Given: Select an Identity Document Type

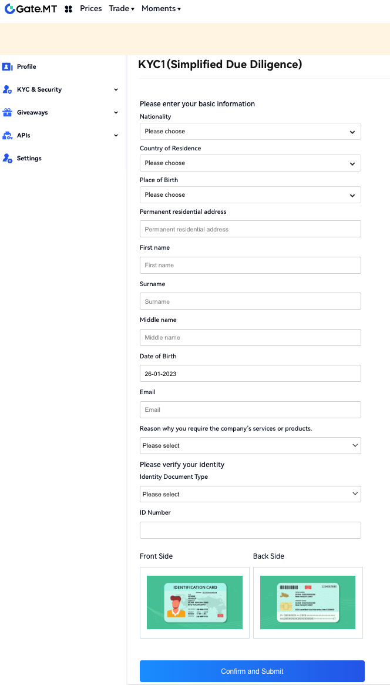Looking at the screenshot, I should point(250,494).
